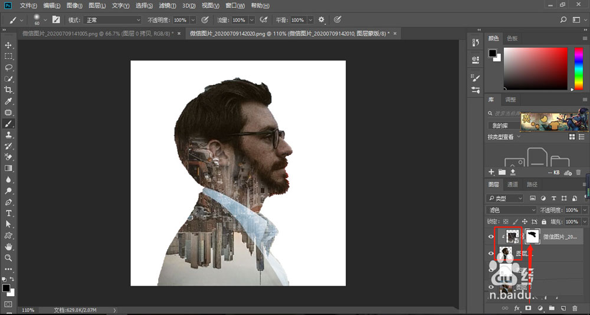Hide the 微信图片_20 layer eye

[491, 237]
